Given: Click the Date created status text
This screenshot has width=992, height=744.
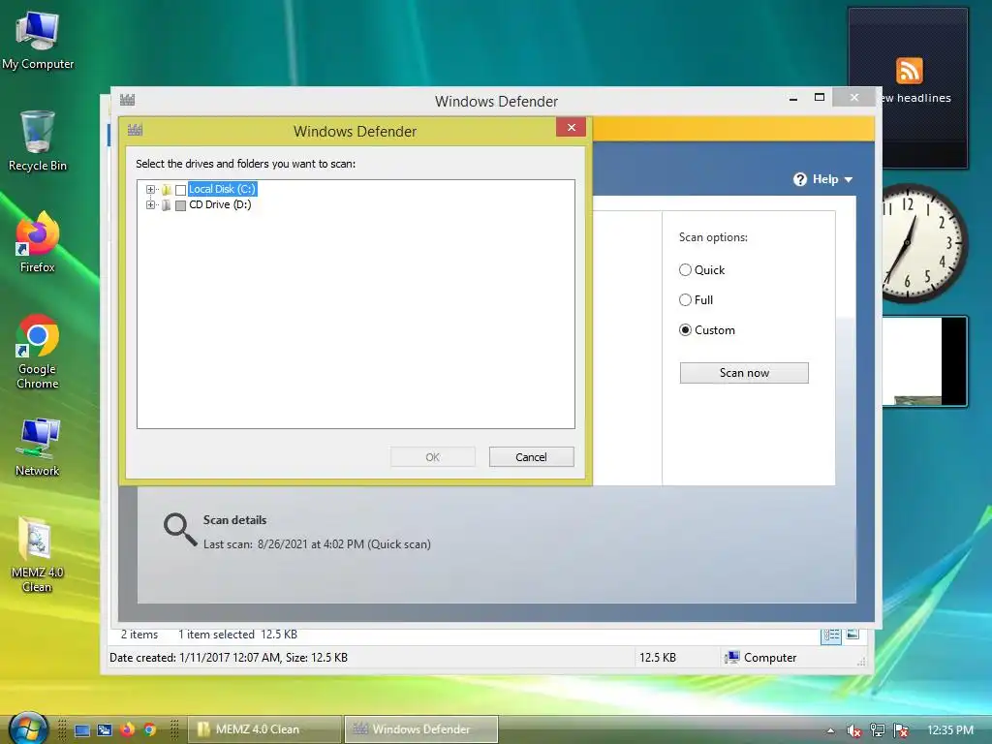Looking at the screenshot, I should [229, 658].
